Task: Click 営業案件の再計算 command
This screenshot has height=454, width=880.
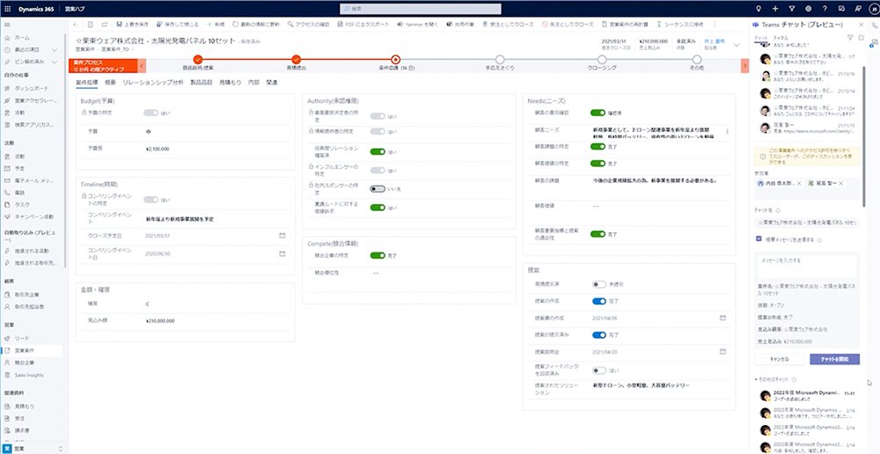Action: click(x=625, y=25)
